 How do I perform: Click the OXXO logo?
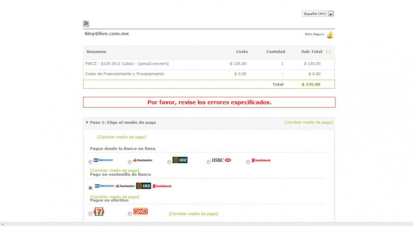tap(140, 211)
